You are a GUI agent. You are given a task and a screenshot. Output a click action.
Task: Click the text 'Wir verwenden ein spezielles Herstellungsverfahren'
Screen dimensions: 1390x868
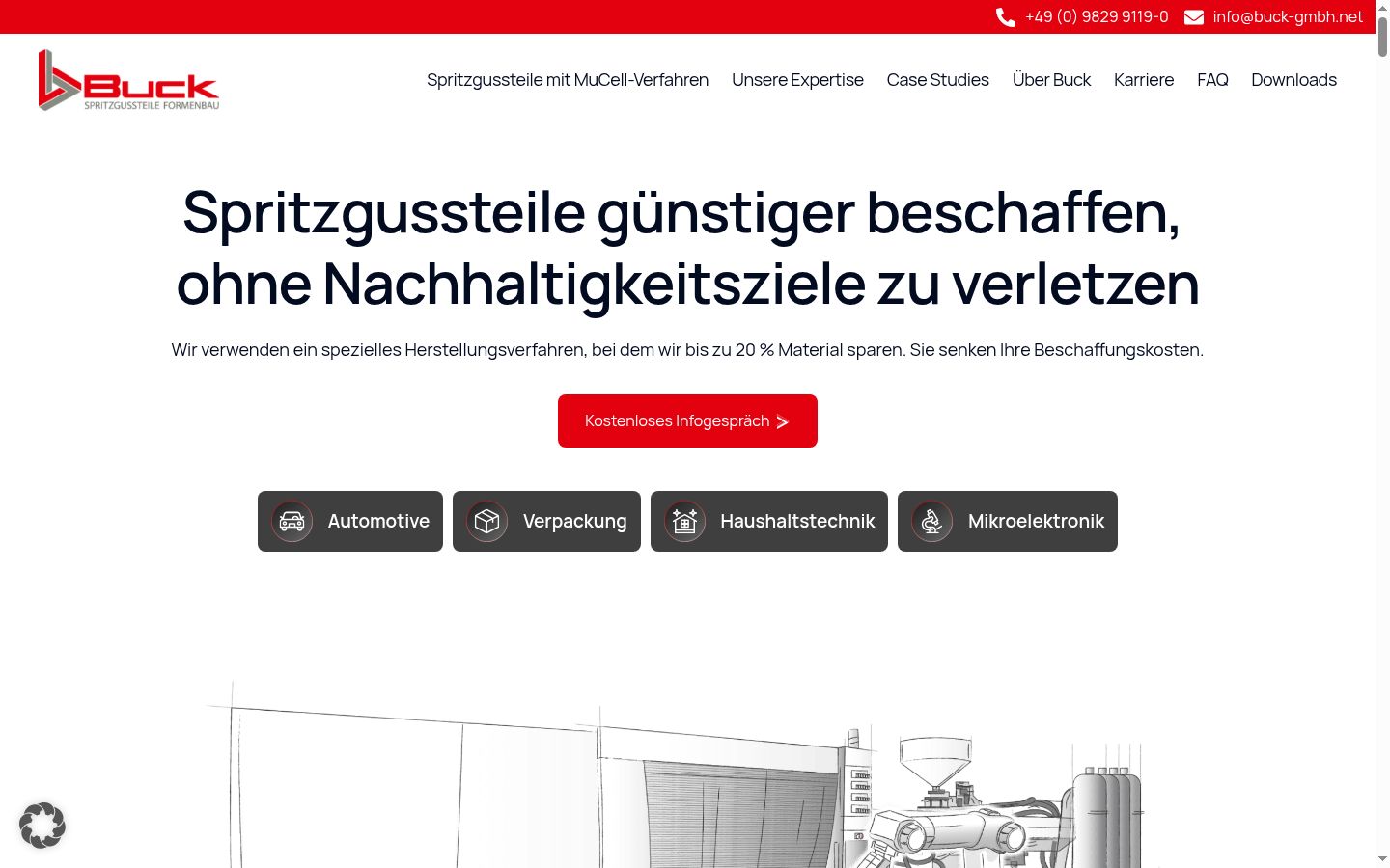click(x=378, y=350)
